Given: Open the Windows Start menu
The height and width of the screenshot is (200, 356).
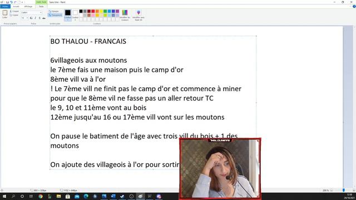Looking at the screenshot, I should (4, 196).
